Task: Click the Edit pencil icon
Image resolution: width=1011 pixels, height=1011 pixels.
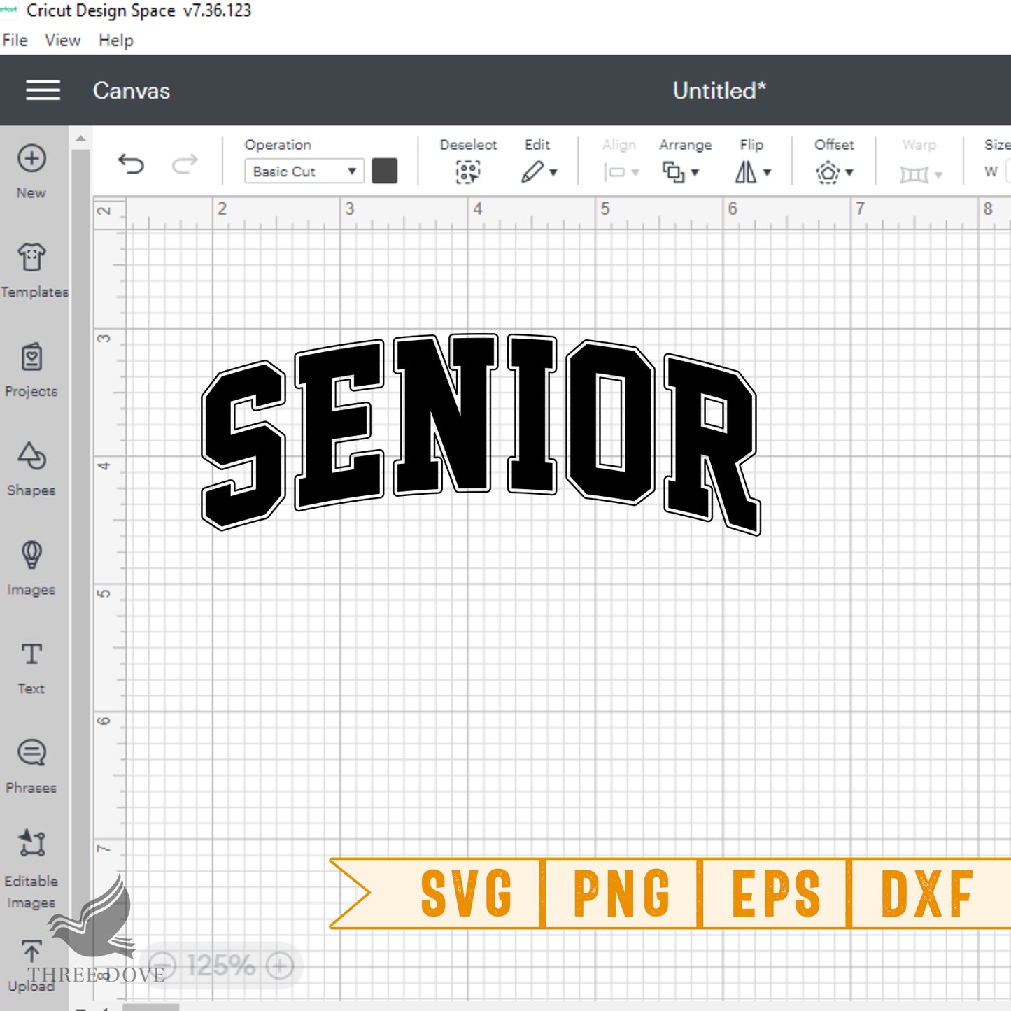Action: click(532, 171)
